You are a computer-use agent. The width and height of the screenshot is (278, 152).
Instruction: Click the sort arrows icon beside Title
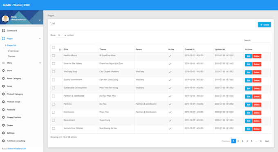tap(60, 49)
